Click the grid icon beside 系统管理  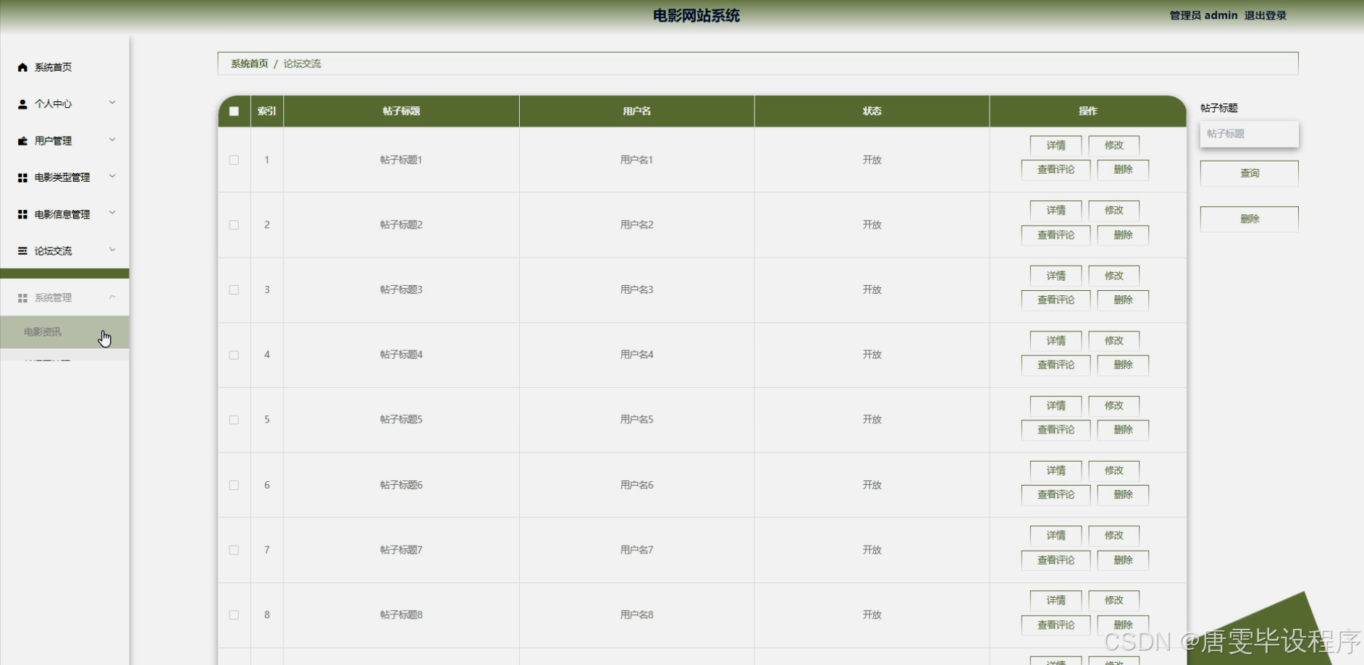point(22,298)
